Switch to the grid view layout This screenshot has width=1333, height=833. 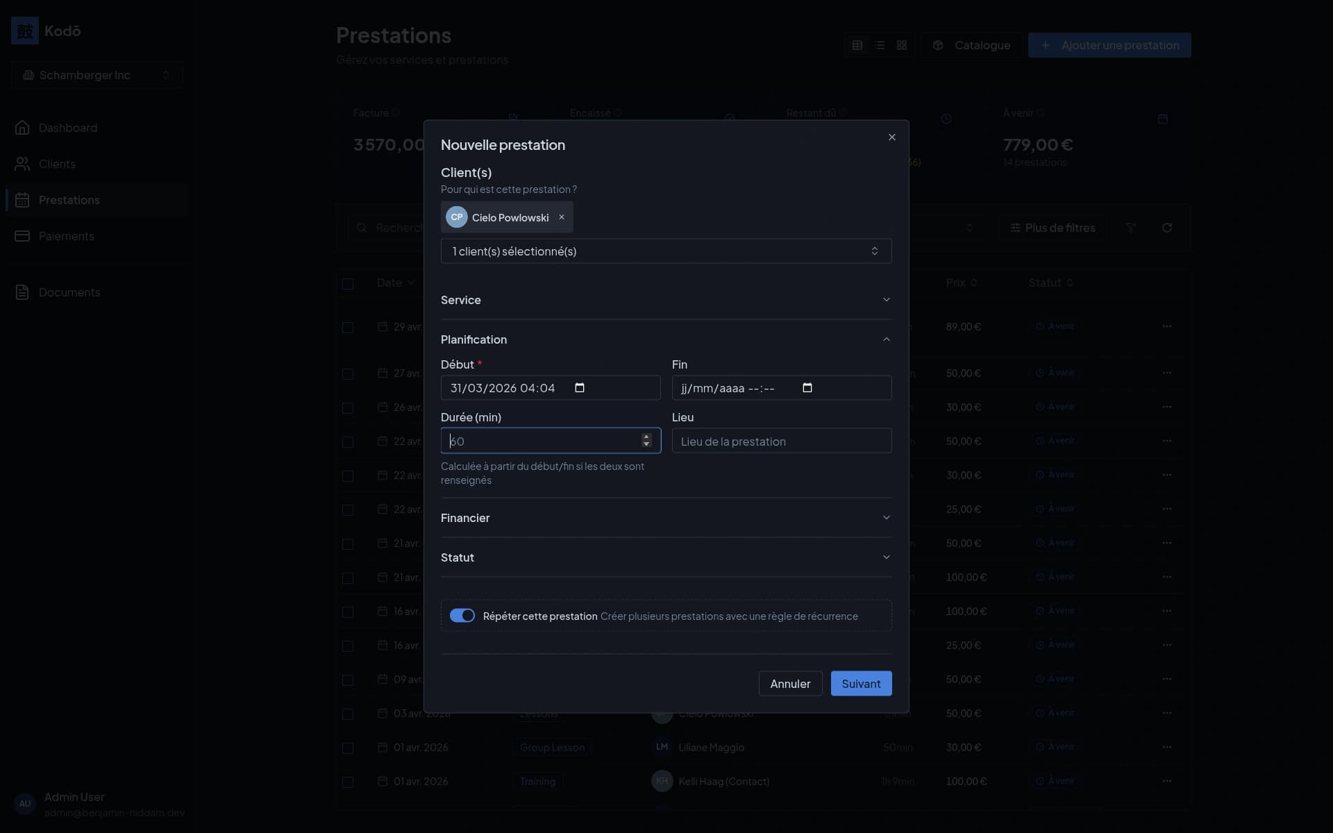[903, 45]
